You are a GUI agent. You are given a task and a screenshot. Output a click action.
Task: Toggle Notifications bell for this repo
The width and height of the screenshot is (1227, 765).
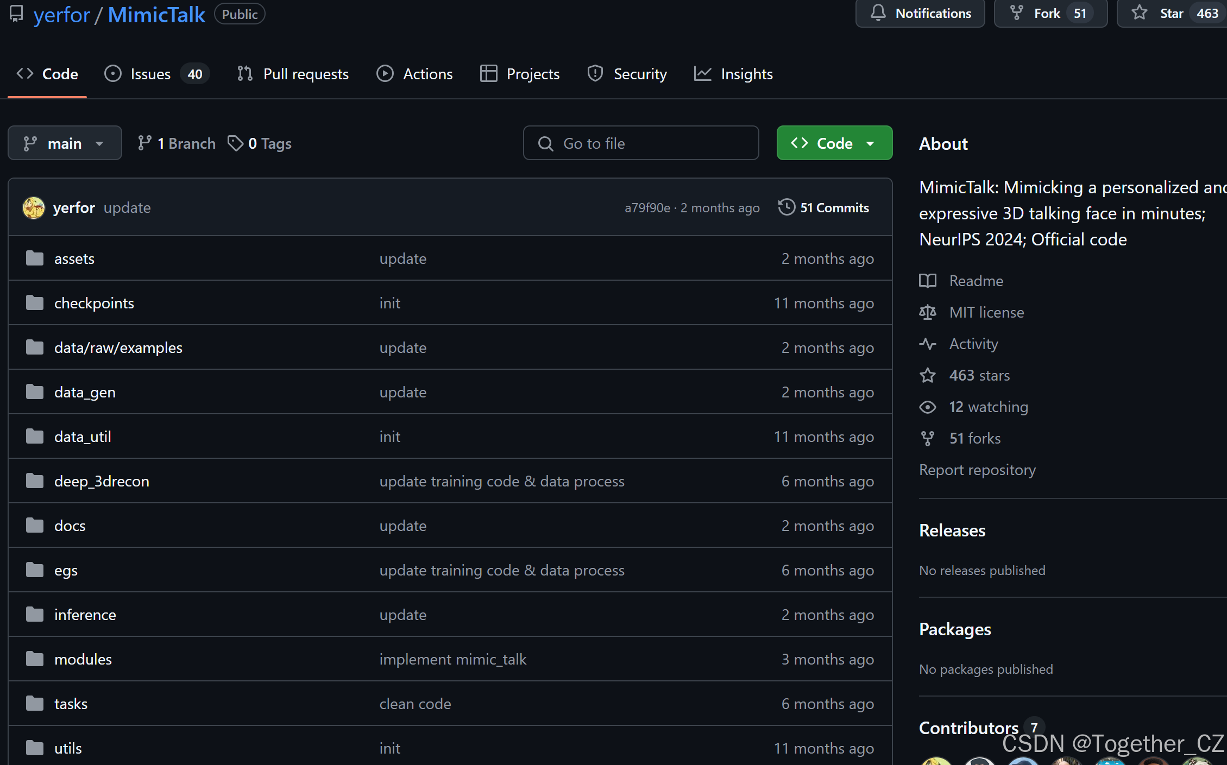tap(920, 13)
